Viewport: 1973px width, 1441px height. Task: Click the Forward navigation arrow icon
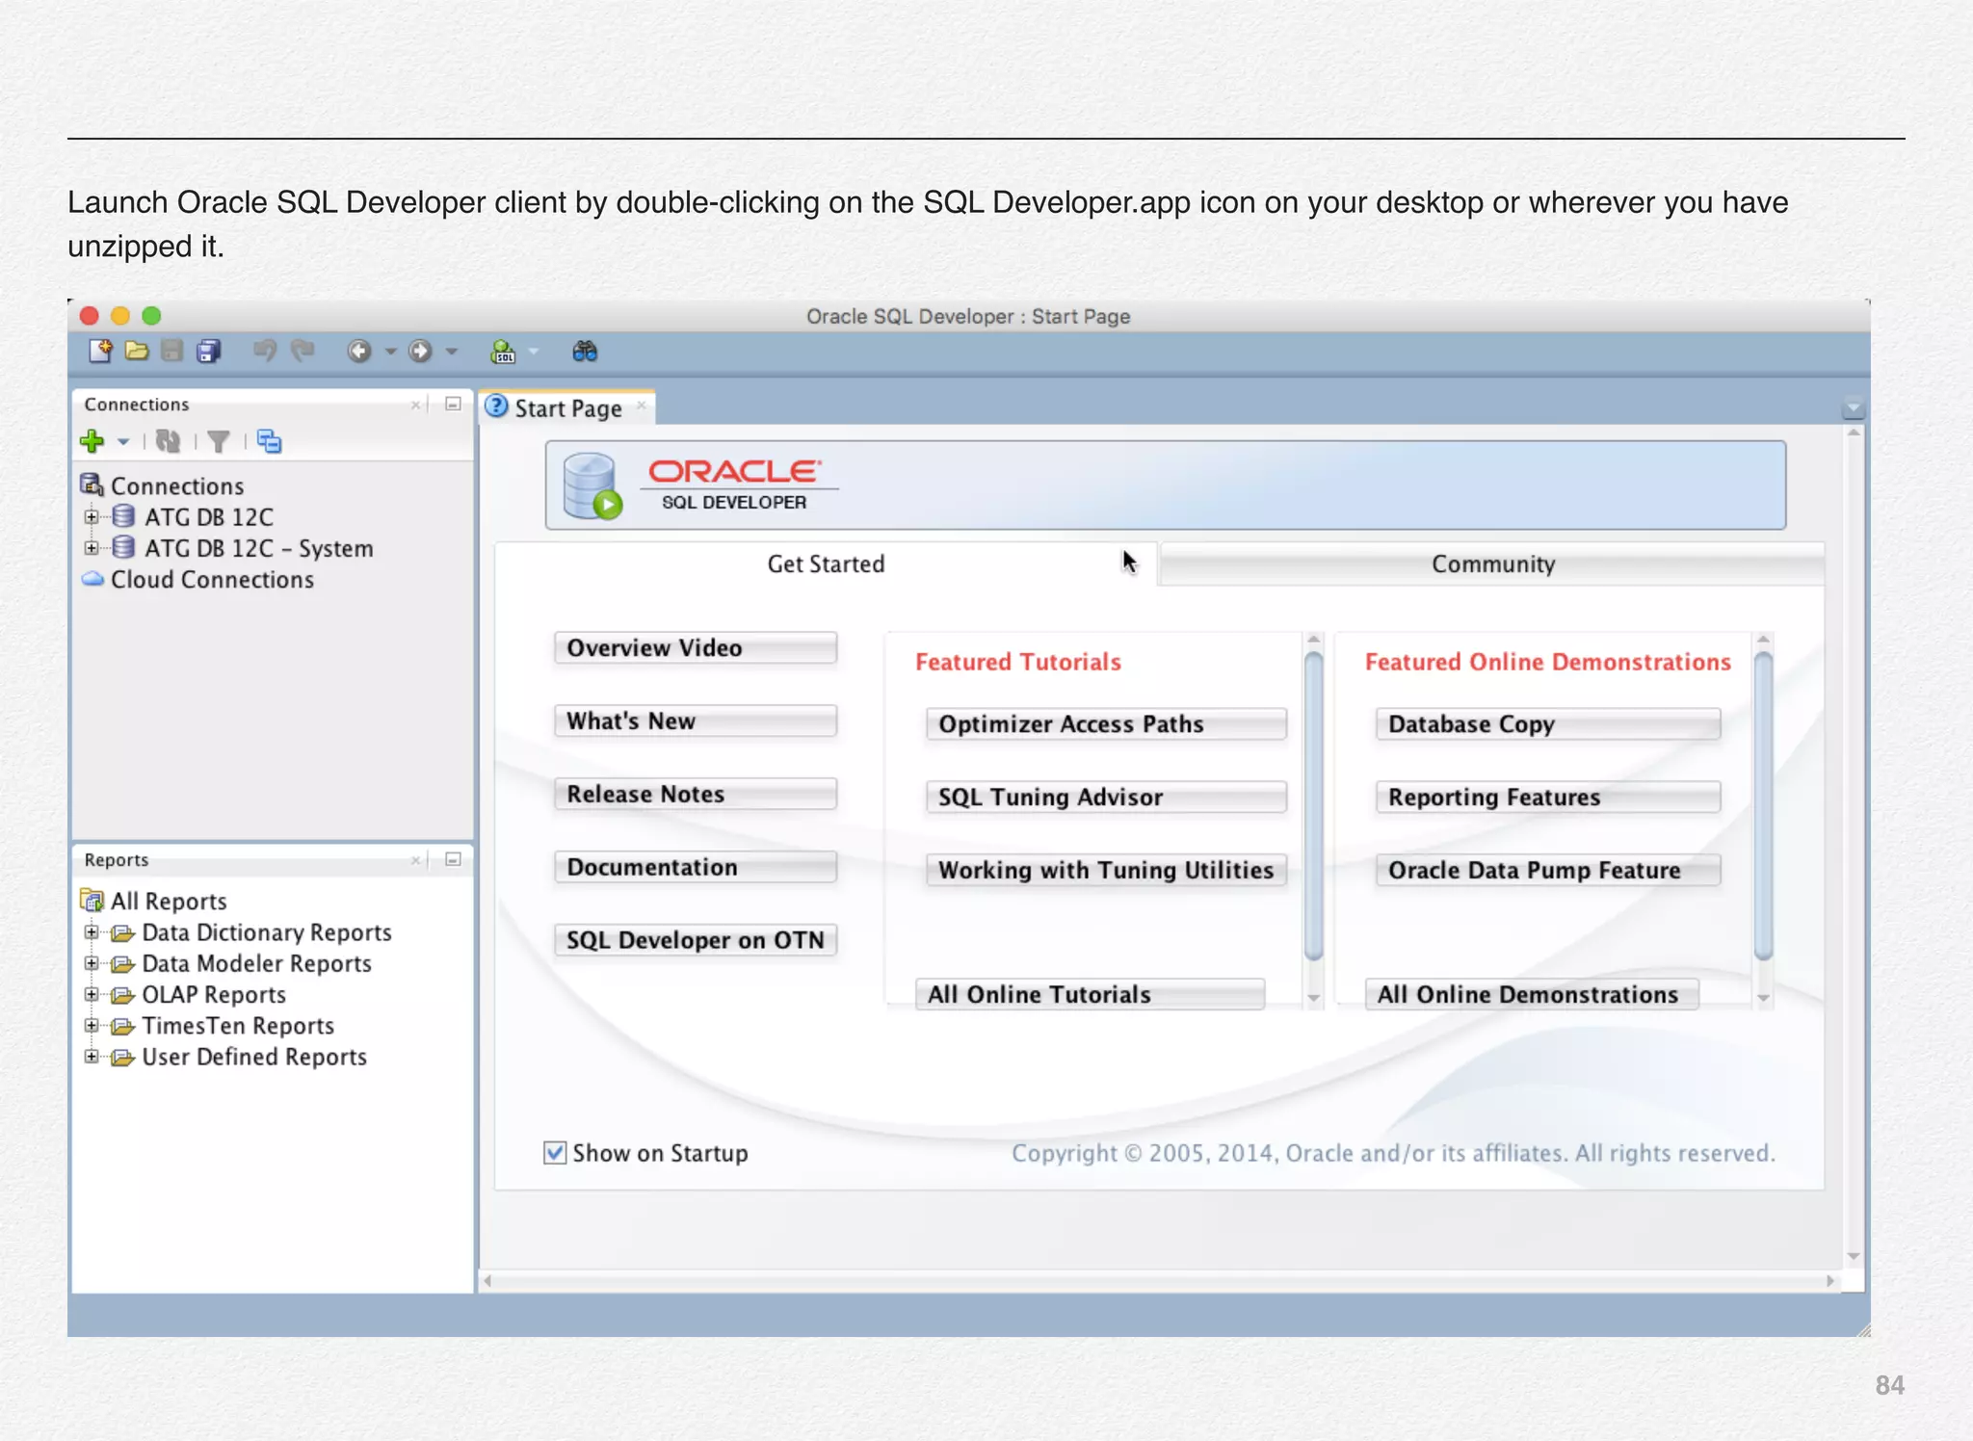[420, 352]
